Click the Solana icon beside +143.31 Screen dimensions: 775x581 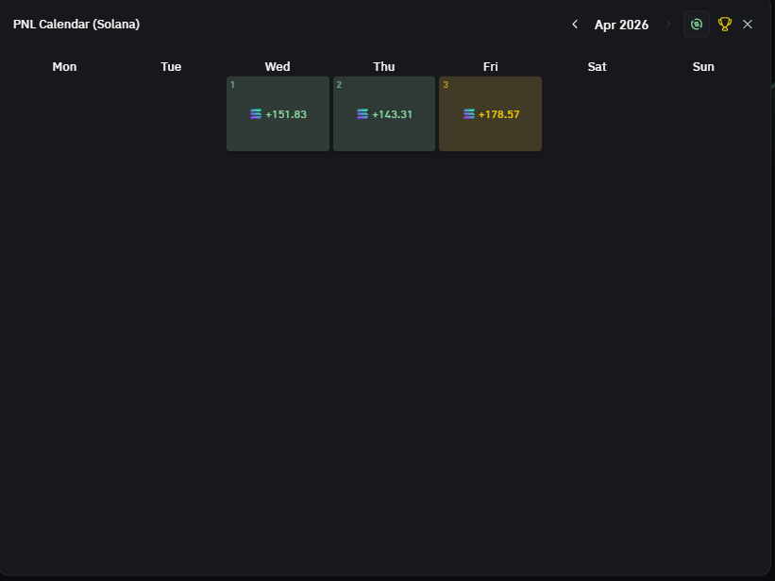click(x=362, y=114)
